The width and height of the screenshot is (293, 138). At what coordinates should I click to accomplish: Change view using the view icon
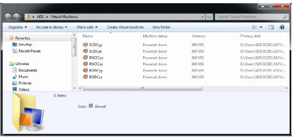point(254,27)
